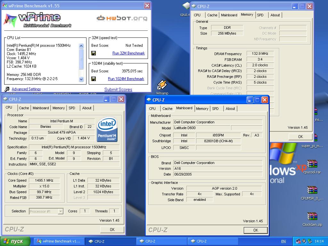Click the EN language indicator
This screenshot has height=246, width=328.
(283, 242)
